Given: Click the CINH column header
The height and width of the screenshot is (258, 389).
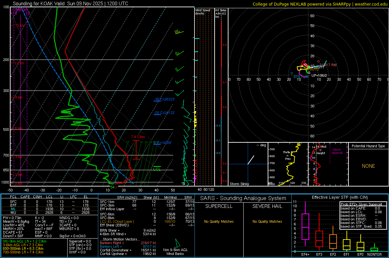Looking at the screenshot, I should click(x=38, y=197).
